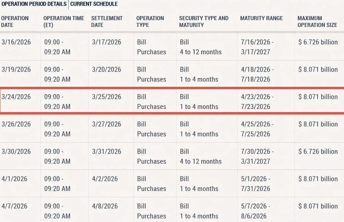Click Bill Purchases in the 3/26/2026 row

click(151, 129)
